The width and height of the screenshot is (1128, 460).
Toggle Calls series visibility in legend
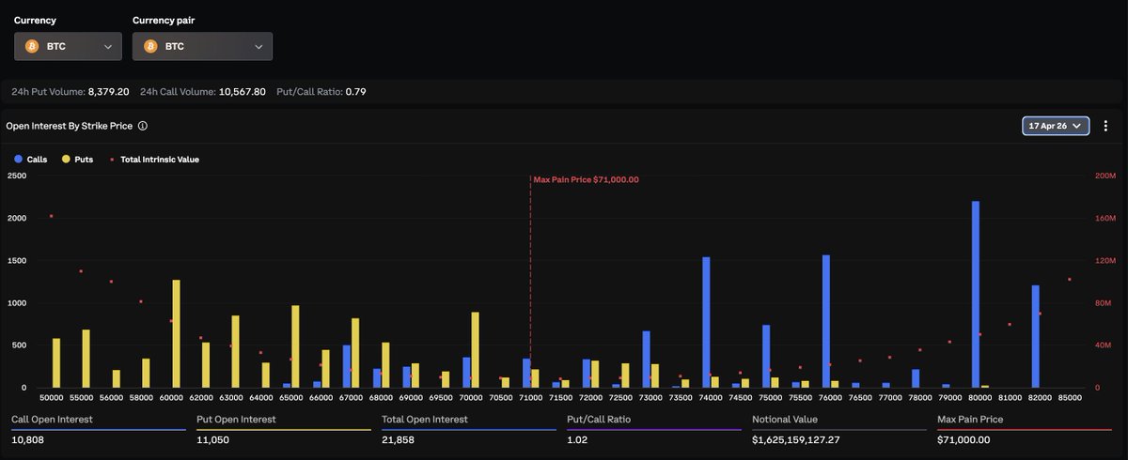37,160
